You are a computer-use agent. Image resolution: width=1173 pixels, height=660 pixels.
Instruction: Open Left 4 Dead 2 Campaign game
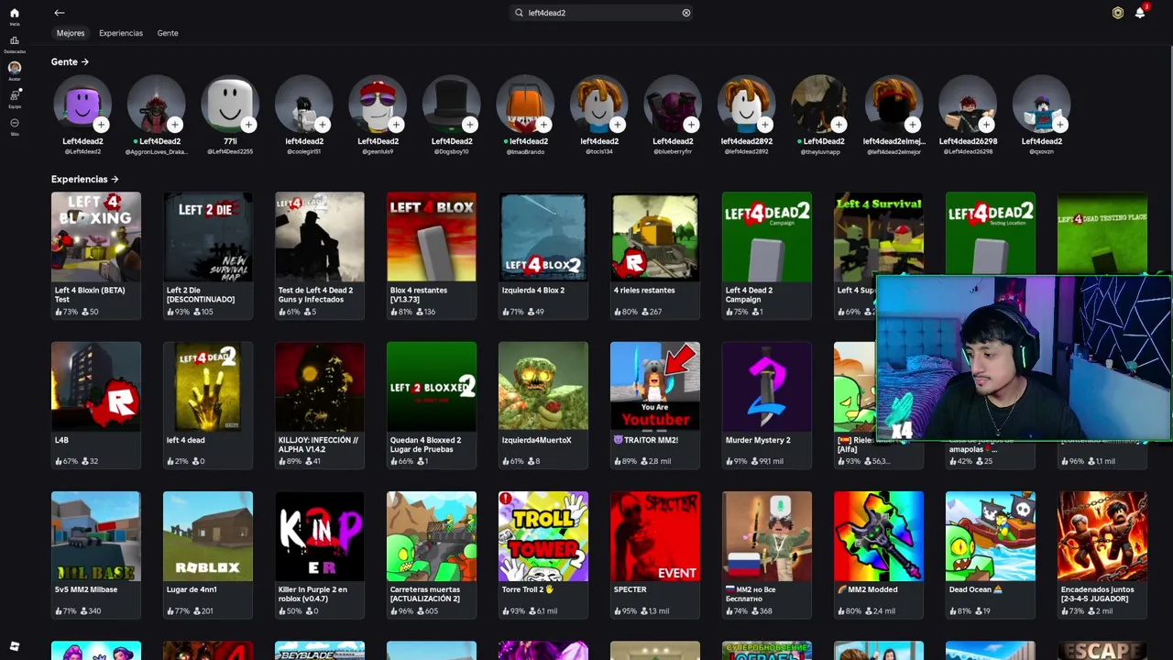point(767,255)
